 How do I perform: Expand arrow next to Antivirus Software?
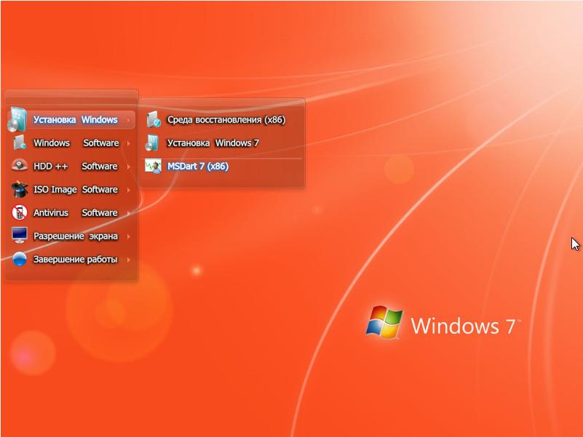coord(129,213)
